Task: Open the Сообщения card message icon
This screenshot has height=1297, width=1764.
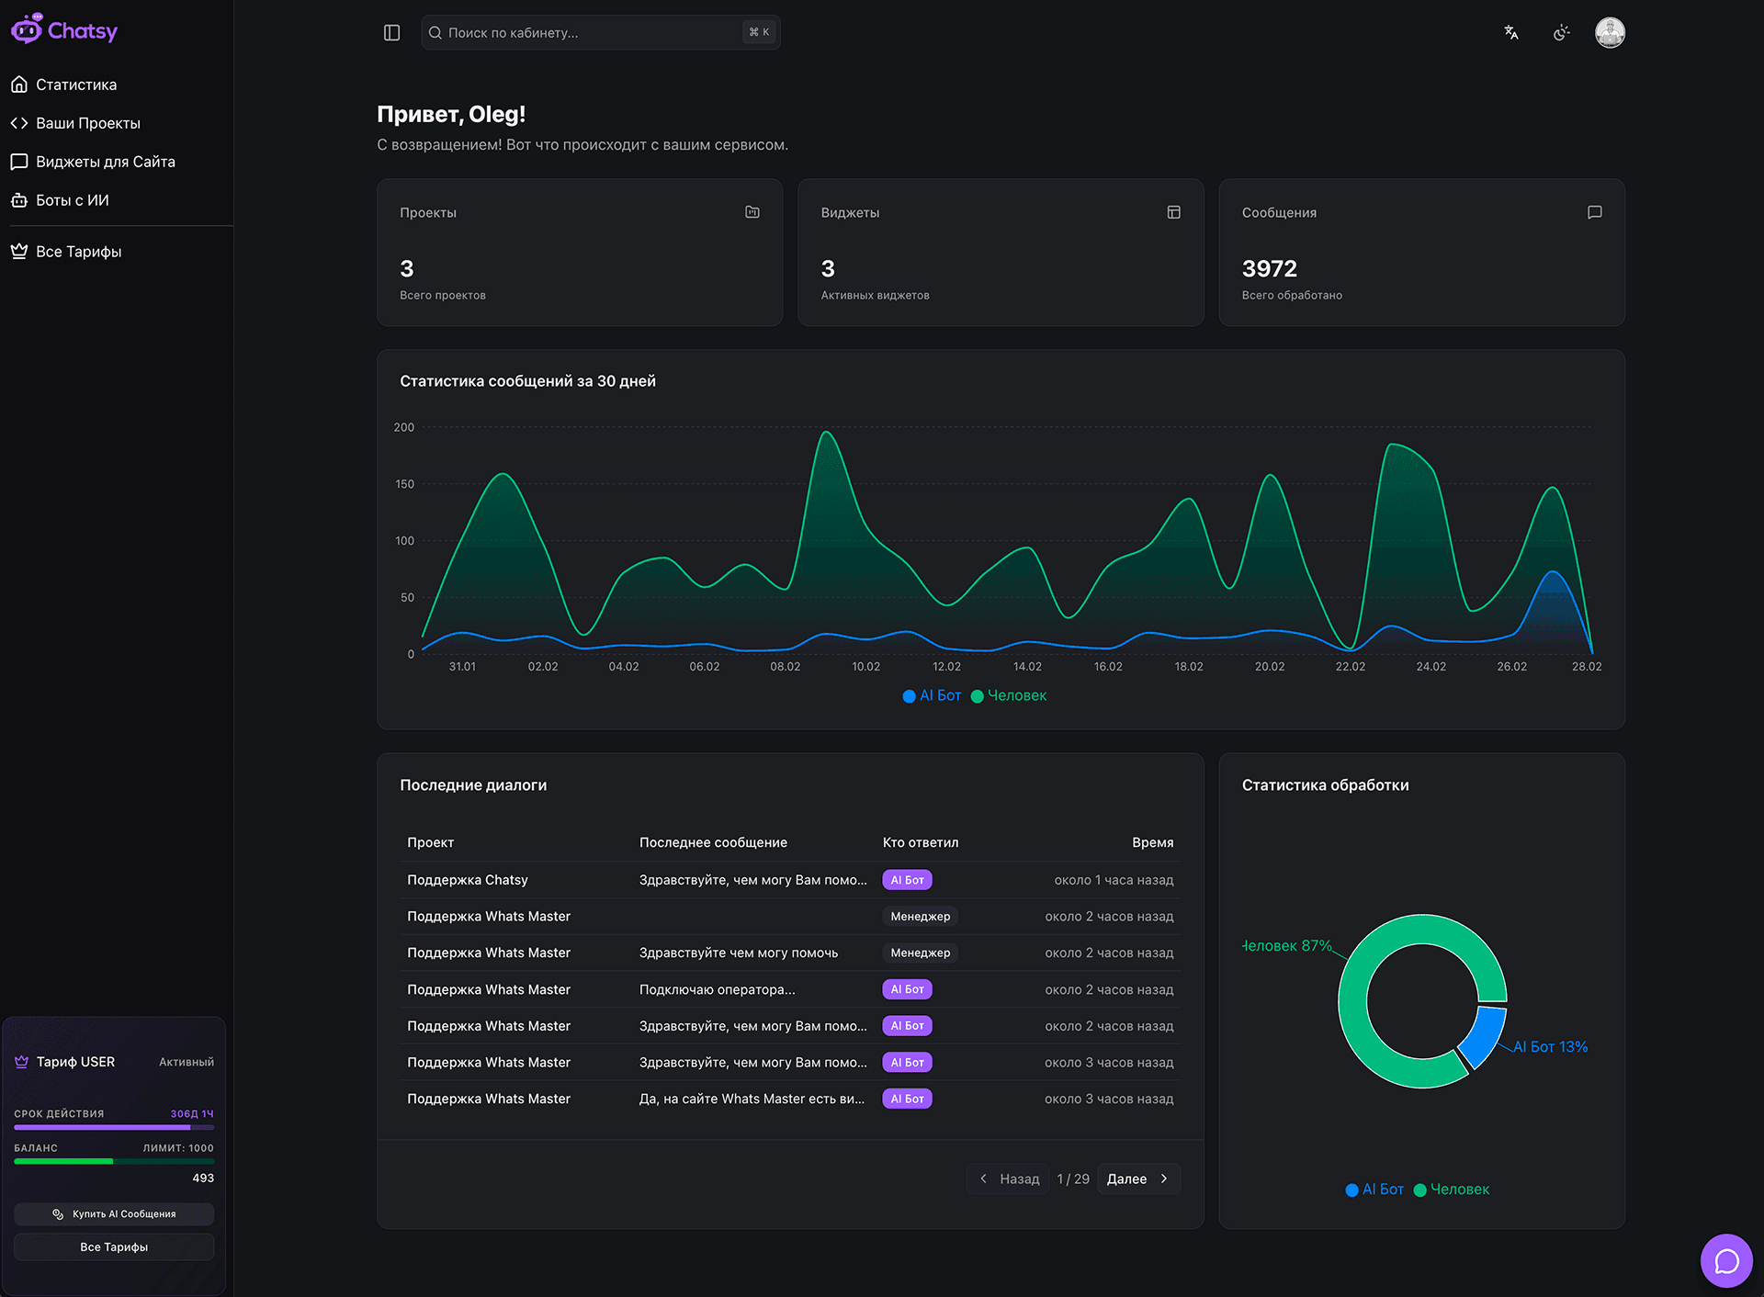Action: [x=1594, y=211]
